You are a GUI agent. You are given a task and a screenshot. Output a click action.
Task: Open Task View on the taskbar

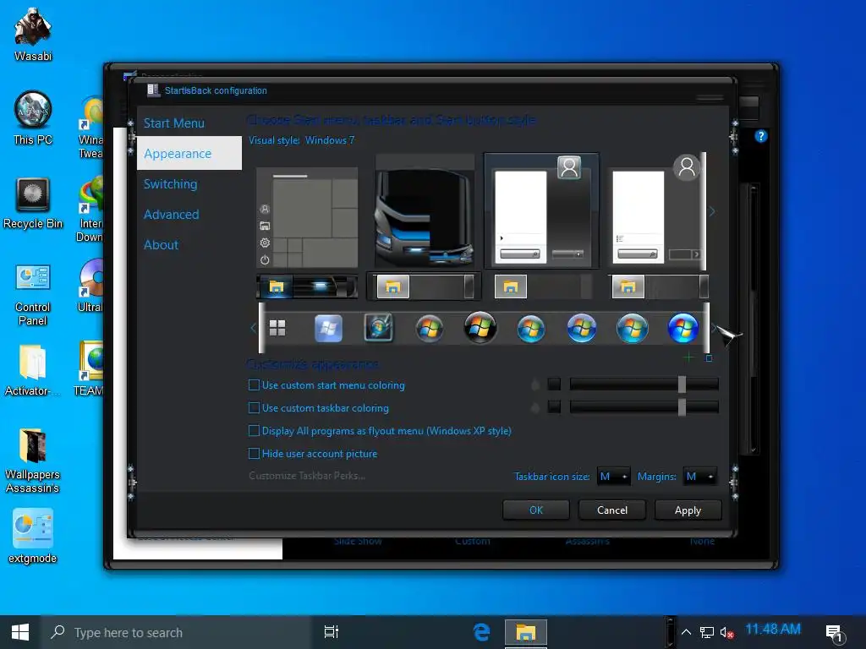point(332,632)
